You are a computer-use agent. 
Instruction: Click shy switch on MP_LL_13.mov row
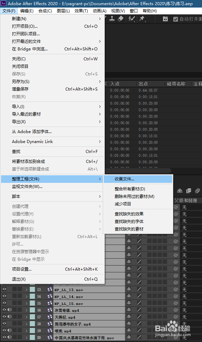(129, 289)
